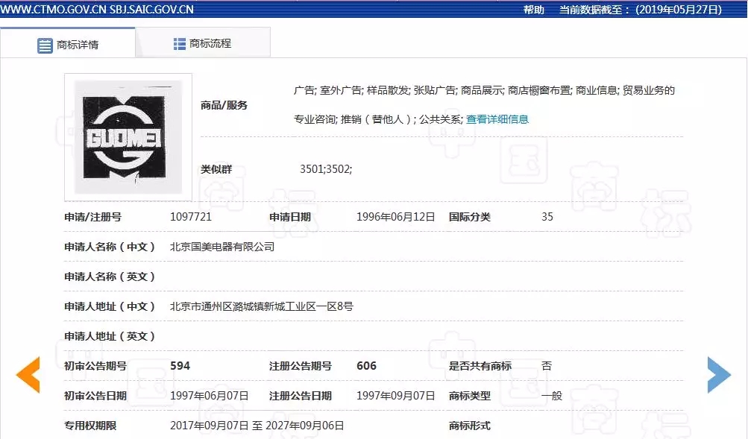Select the applicant address 北京市通州区潞城镇新城工业区一区8号
Viewport: 748px width, 439px height.
coord(262,306)
